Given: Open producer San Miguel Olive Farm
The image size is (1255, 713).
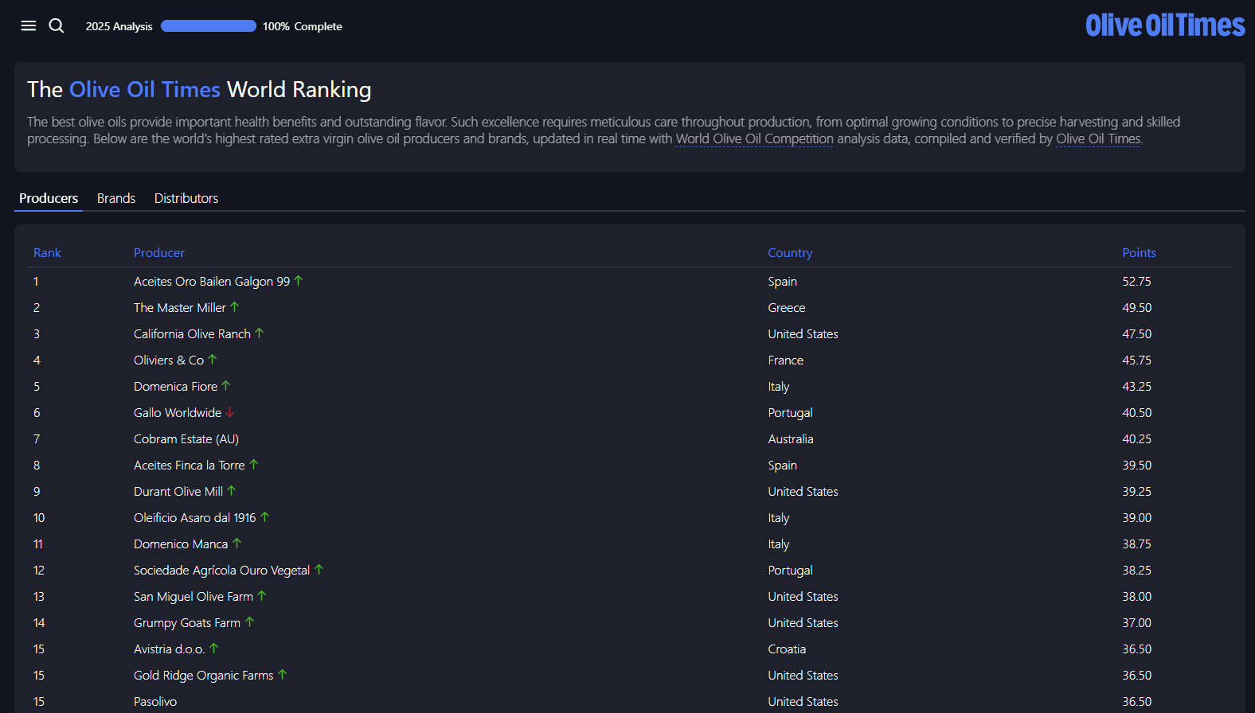Looking at the screenshot, I should [194, 597].
